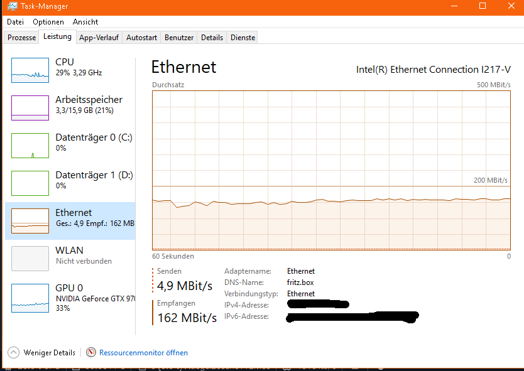Click the Ethernet throughput graph area
524x371 pixels.
(x=331, y=169)
